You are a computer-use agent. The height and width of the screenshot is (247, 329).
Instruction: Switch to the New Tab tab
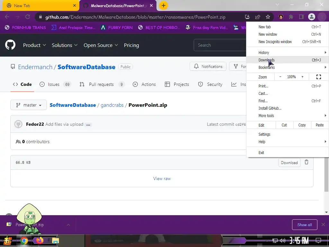click(x=40, y=6)
